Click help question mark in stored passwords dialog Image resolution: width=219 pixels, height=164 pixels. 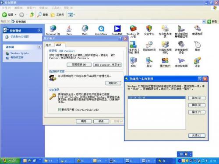click(200, 79)
